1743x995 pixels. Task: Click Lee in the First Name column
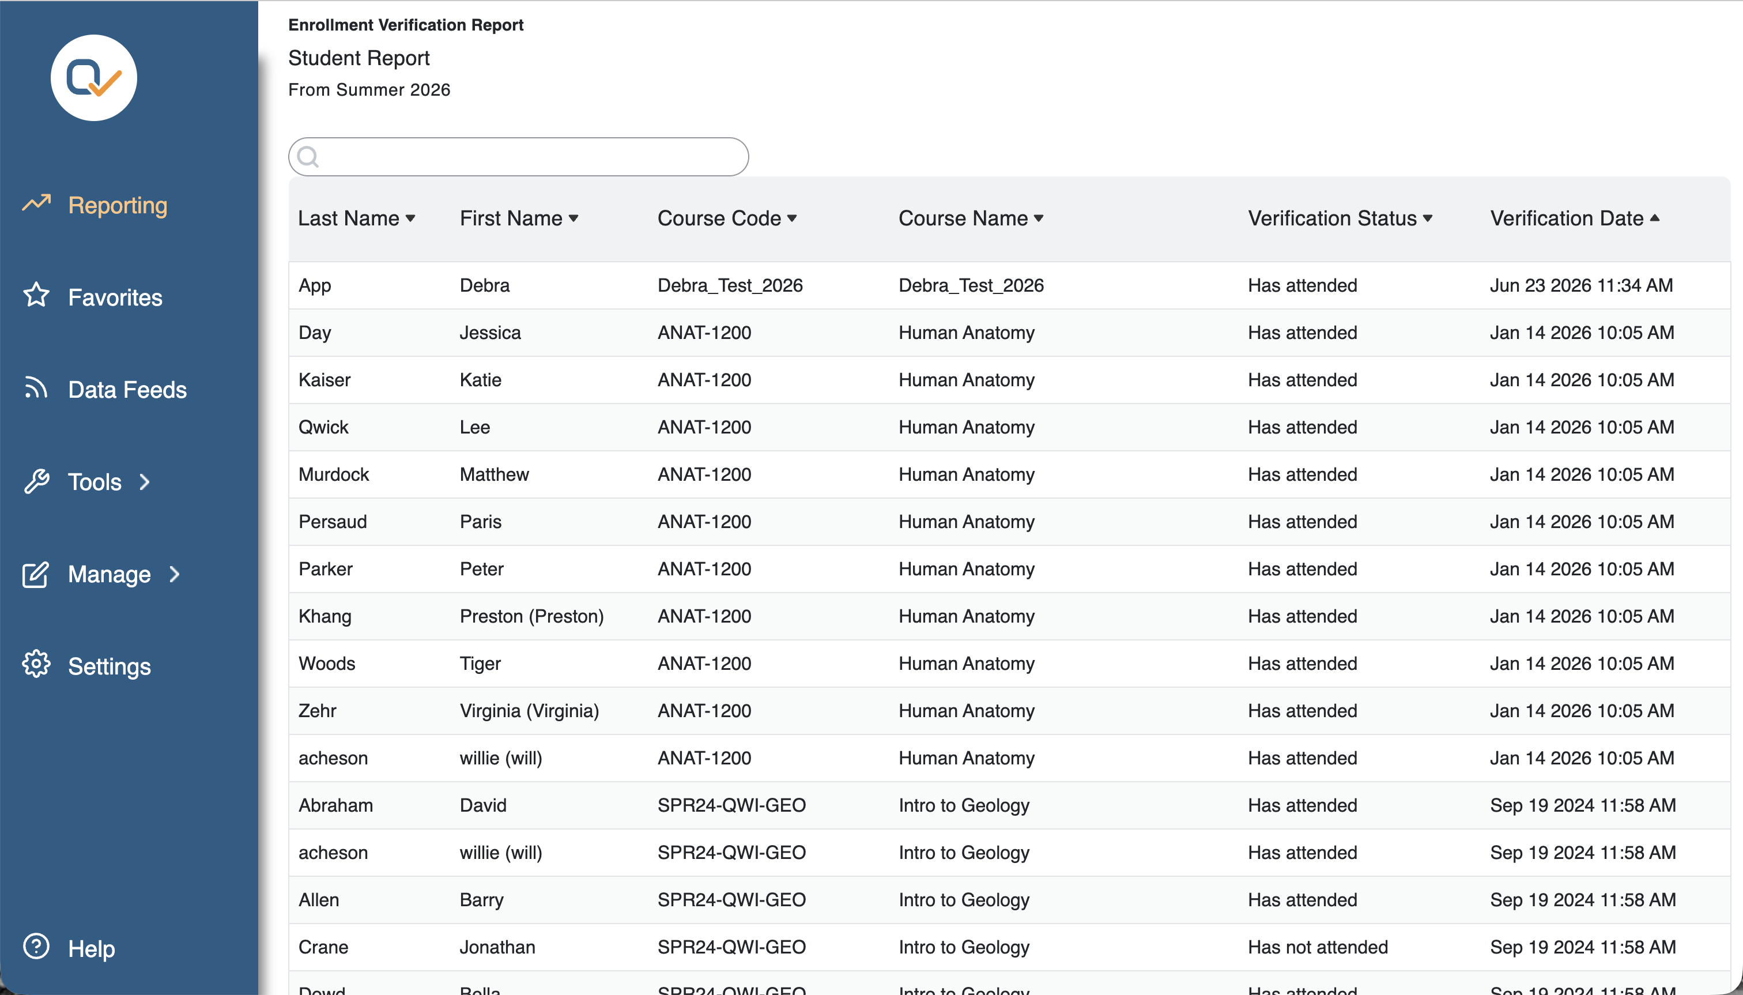[x=475, y=427]
